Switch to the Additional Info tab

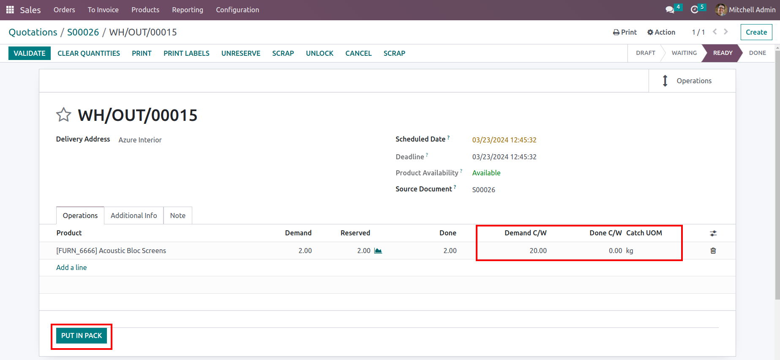tap(134, 215)
